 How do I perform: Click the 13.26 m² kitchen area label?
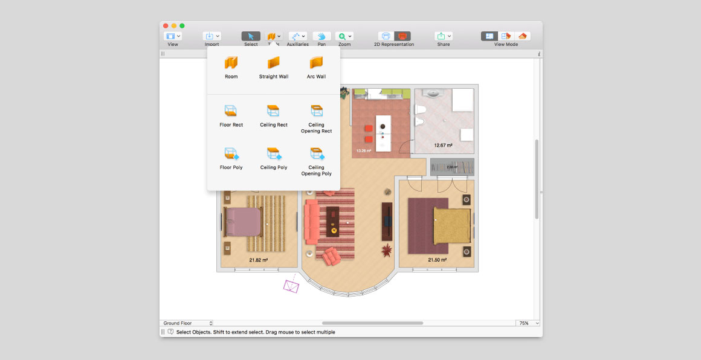(x=363, y=151)
